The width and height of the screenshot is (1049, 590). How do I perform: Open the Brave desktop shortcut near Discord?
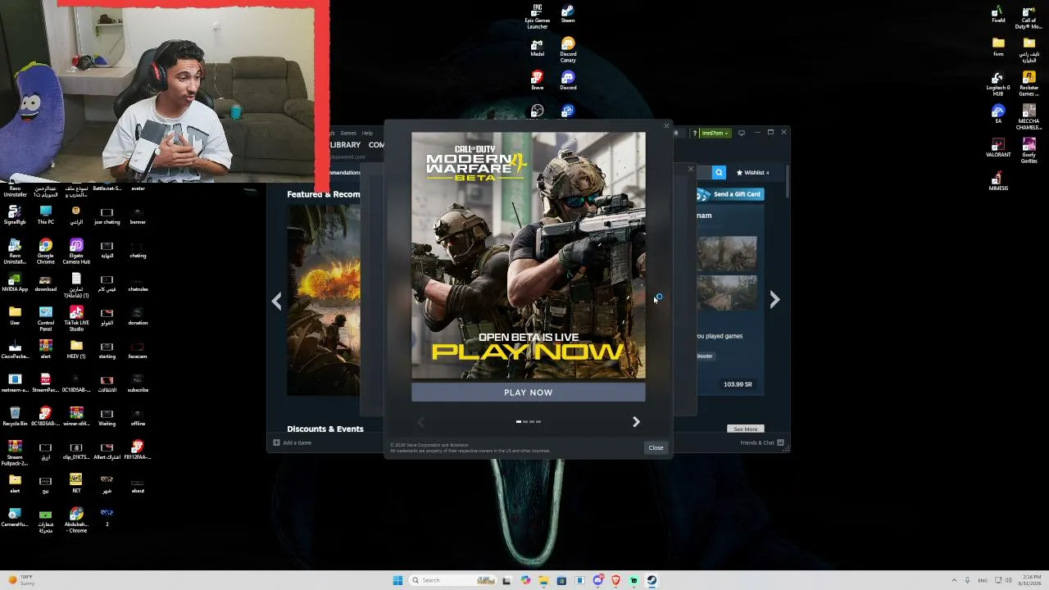pyautogui.click(x=537, y=80)
